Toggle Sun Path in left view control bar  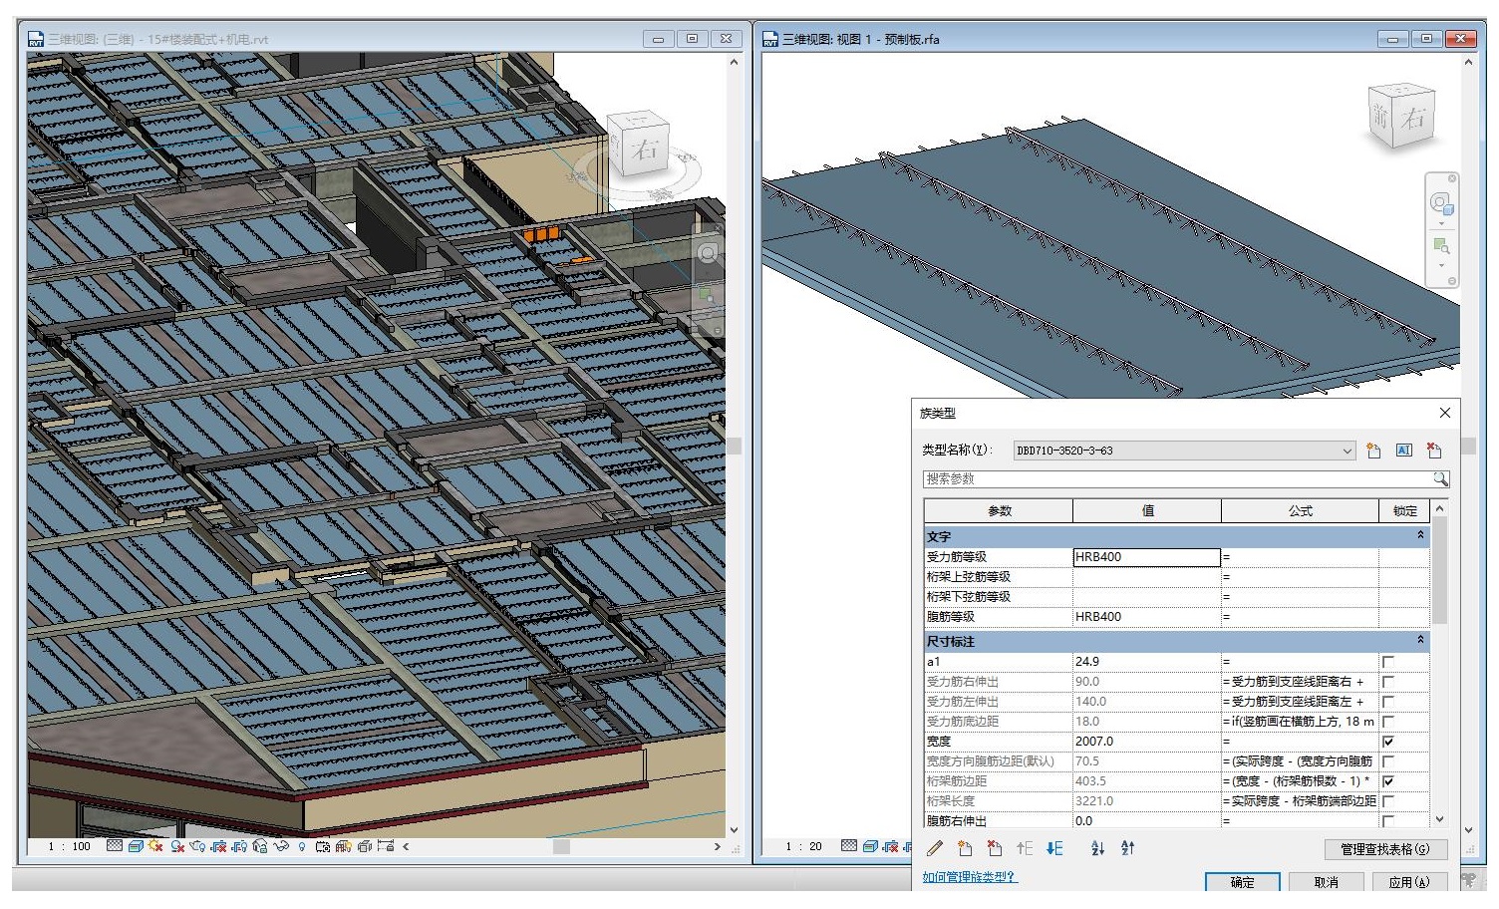click(155, 846)
